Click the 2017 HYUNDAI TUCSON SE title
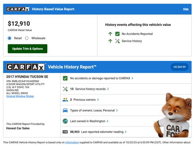 27,77
